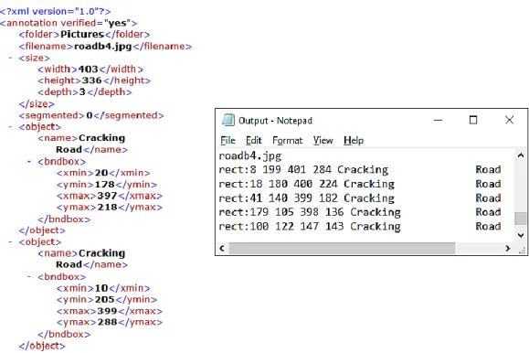The height and width of the screenshot is (353, 529).
Task: Click the ymin value 178
Action: tap(104, 185)
